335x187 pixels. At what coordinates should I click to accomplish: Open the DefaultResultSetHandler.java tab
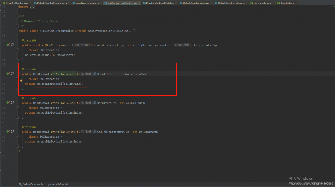pos(52,3)
